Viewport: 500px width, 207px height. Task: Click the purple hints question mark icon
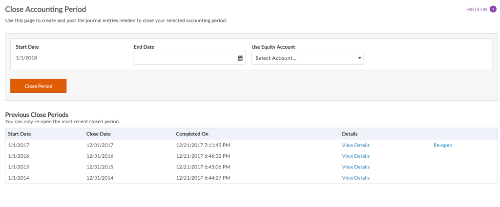coord(493,9)
